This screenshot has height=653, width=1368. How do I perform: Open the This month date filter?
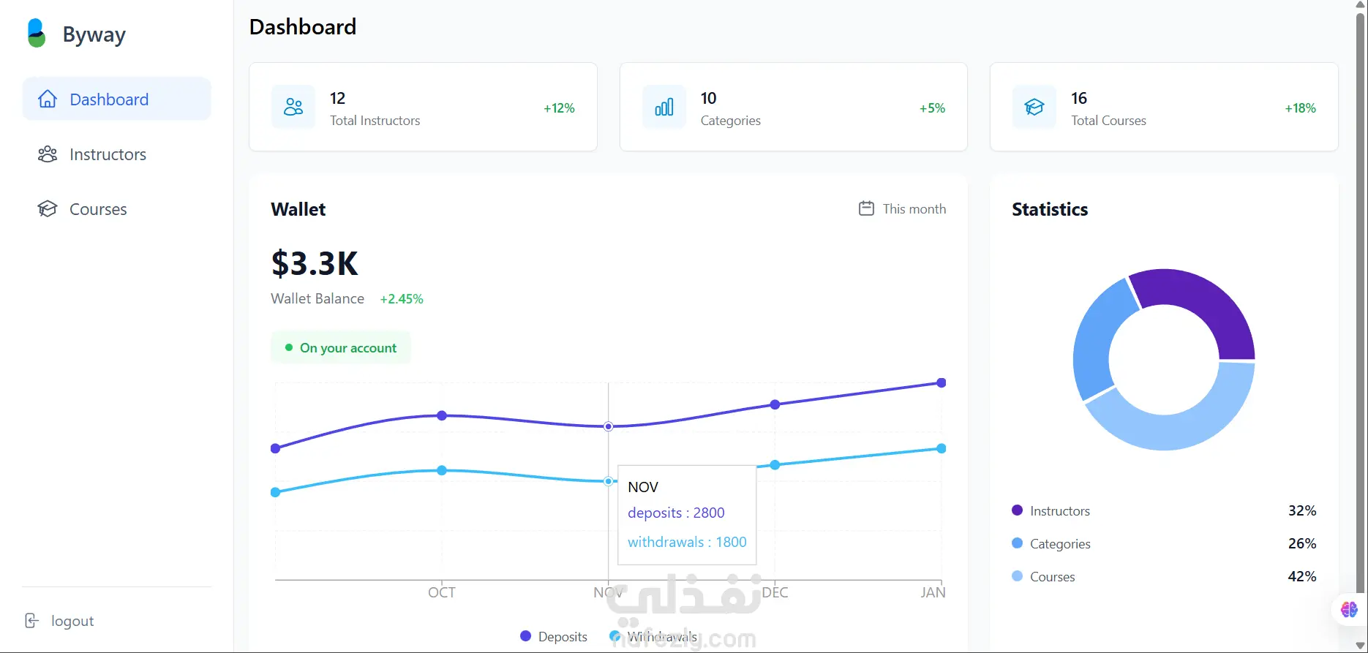[x=902, y=209]
